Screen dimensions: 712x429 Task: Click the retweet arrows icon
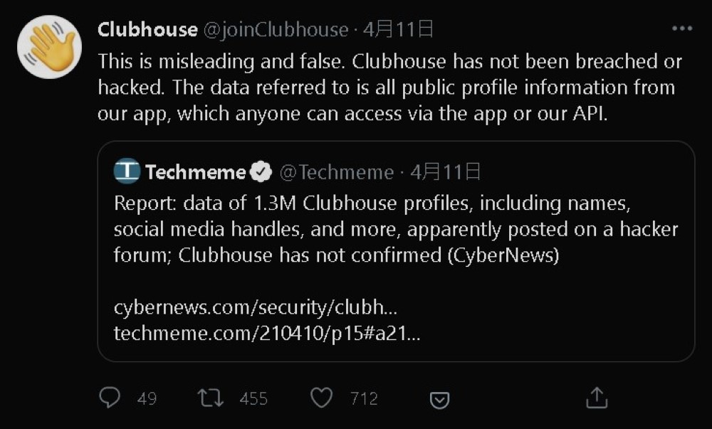coord(211,398)
